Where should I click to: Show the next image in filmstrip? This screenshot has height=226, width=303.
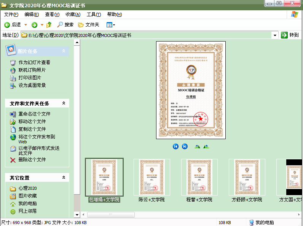(x=185, y=146)
